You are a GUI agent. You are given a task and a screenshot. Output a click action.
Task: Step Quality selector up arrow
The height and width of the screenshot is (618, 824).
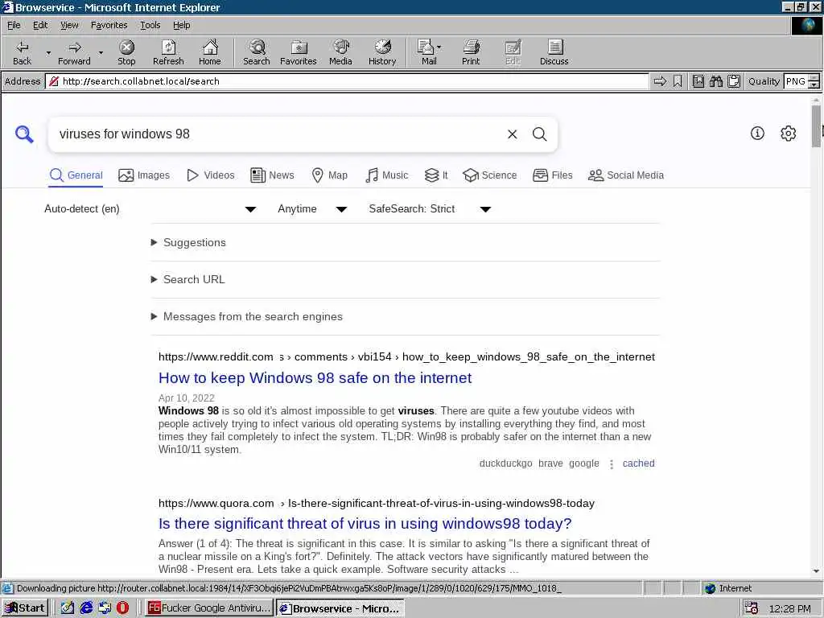[x=814, y=78]
